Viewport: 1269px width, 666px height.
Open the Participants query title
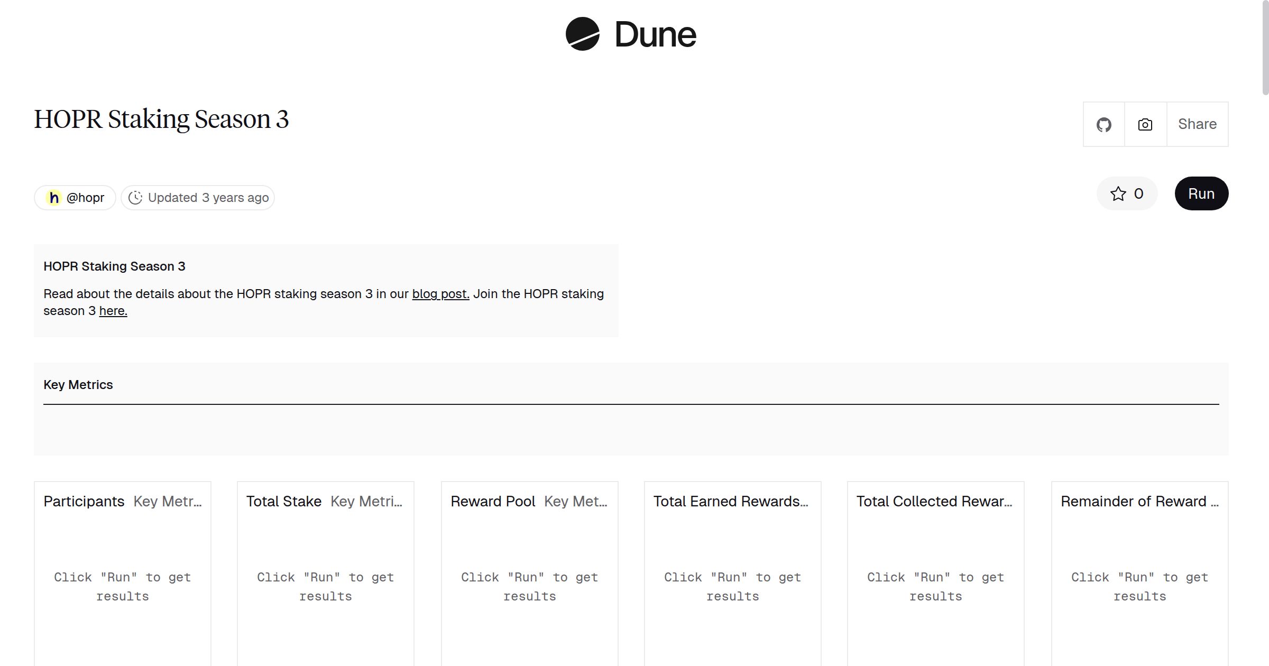click(84, 501)
